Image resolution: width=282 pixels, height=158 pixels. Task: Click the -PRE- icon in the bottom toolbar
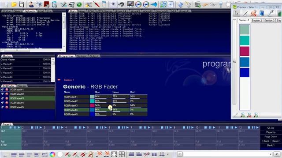click(x=162, y=154)
